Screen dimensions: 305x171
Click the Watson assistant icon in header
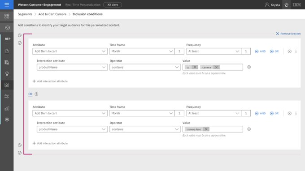point(286,4)
